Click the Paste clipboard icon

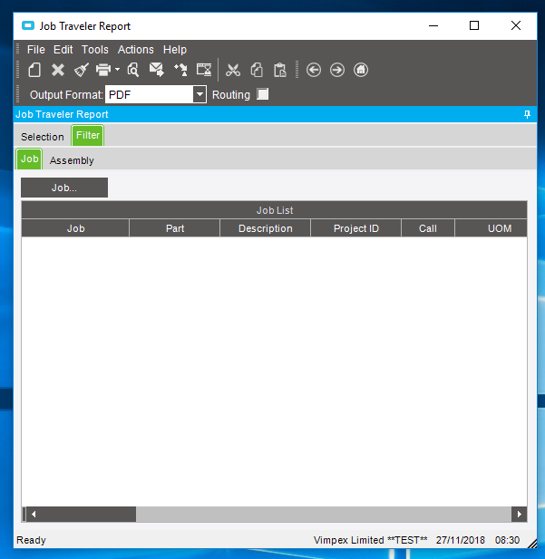(x=280, y=70)
